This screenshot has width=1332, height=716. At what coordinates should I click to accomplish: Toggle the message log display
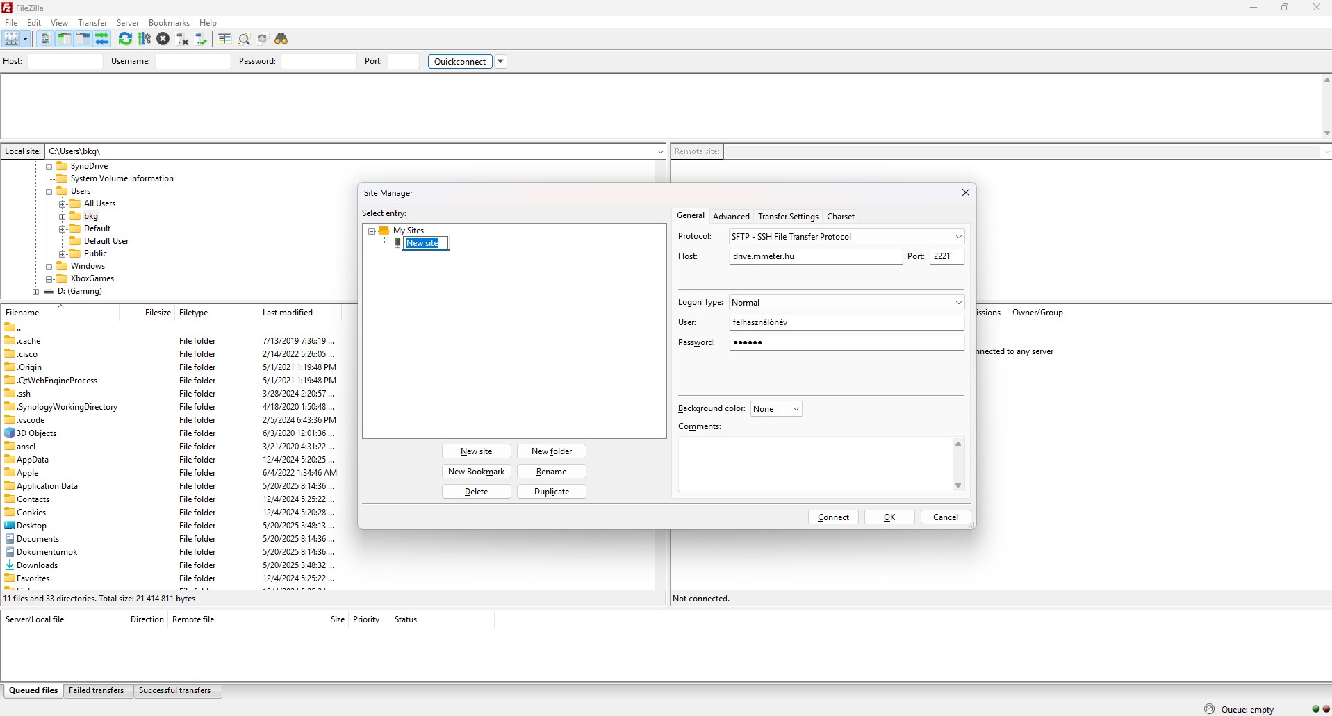45,39
